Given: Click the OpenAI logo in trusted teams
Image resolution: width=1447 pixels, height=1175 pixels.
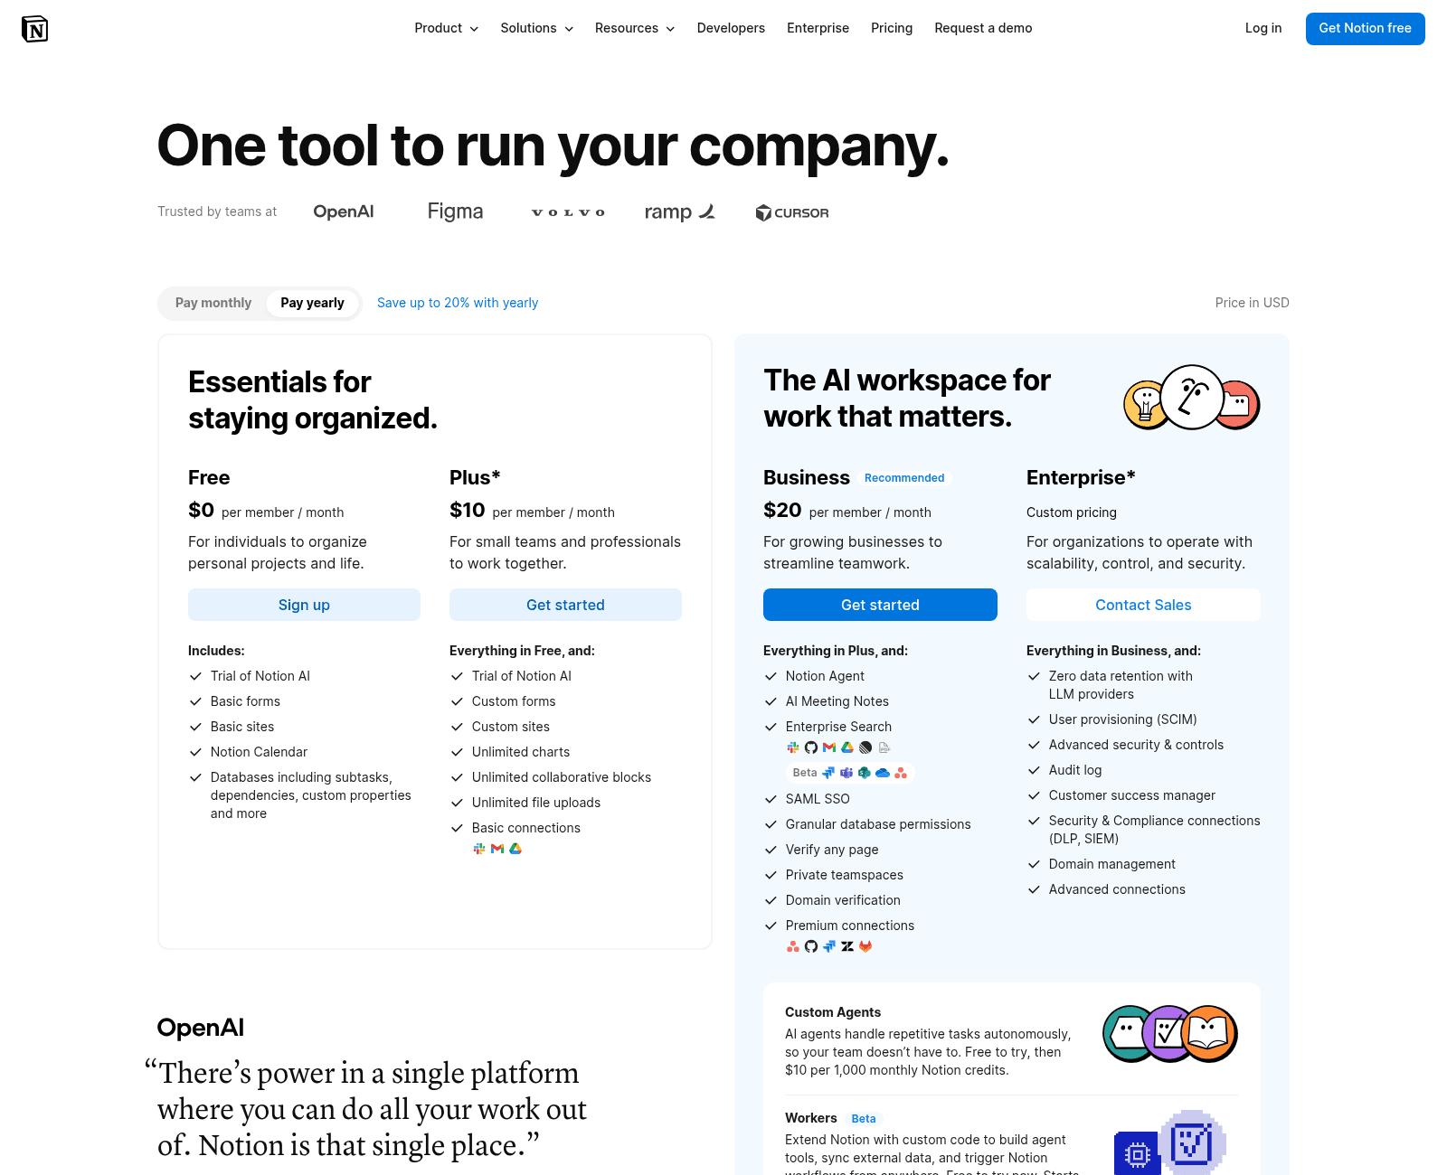Looking at the screenshot, I should pos(344,211).
